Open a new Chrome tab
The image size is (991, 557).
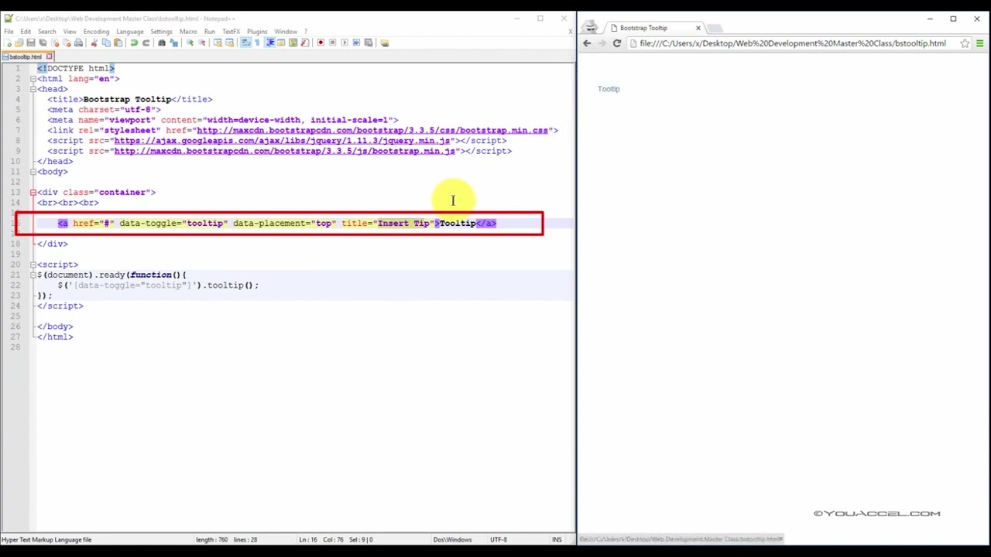click(715, 29)
